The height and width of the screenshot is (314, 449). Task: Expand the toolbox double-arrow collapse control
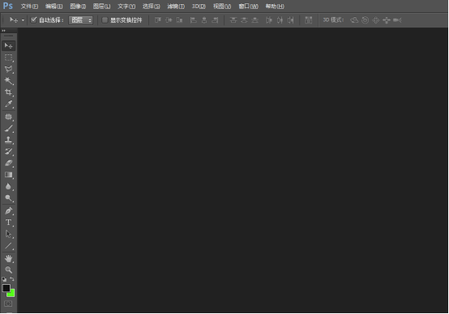4,30
